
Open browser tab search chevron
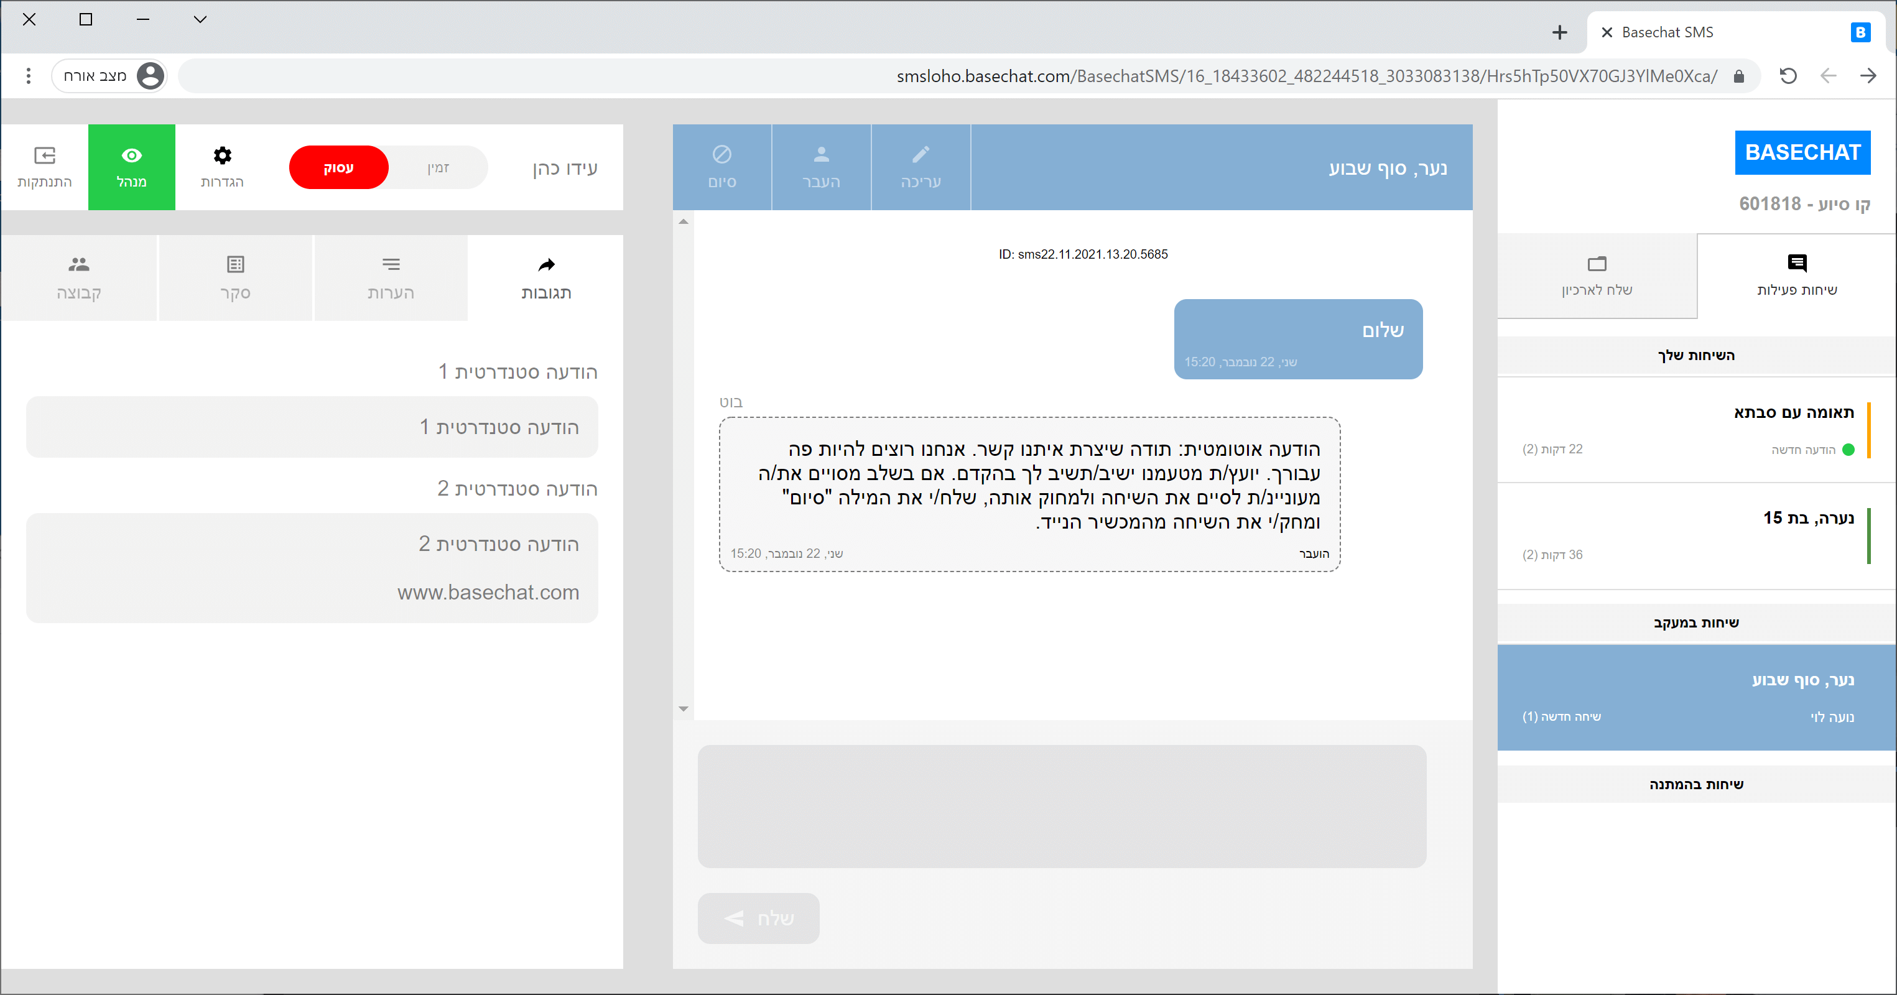pos(200,20)
